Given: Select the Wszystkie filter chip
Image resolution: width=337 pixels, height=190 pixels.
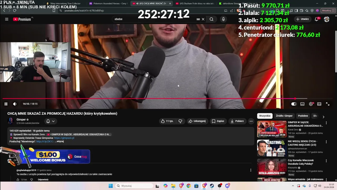Looking at the screenshot, I should [x=265, y=116].
